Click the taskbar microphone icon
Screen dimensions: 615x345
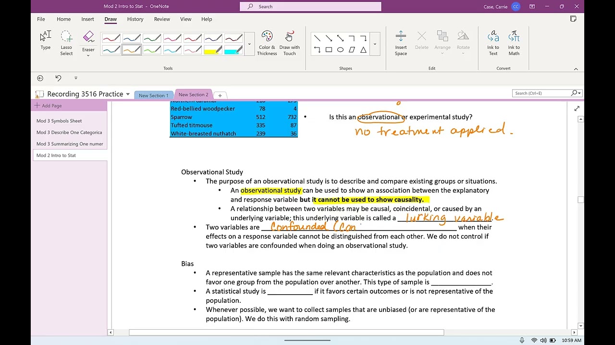[x=522, y=340]
